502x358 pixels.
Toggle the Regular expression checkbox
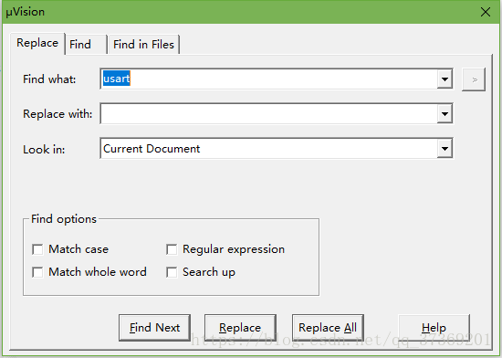[x=172, y=249]
